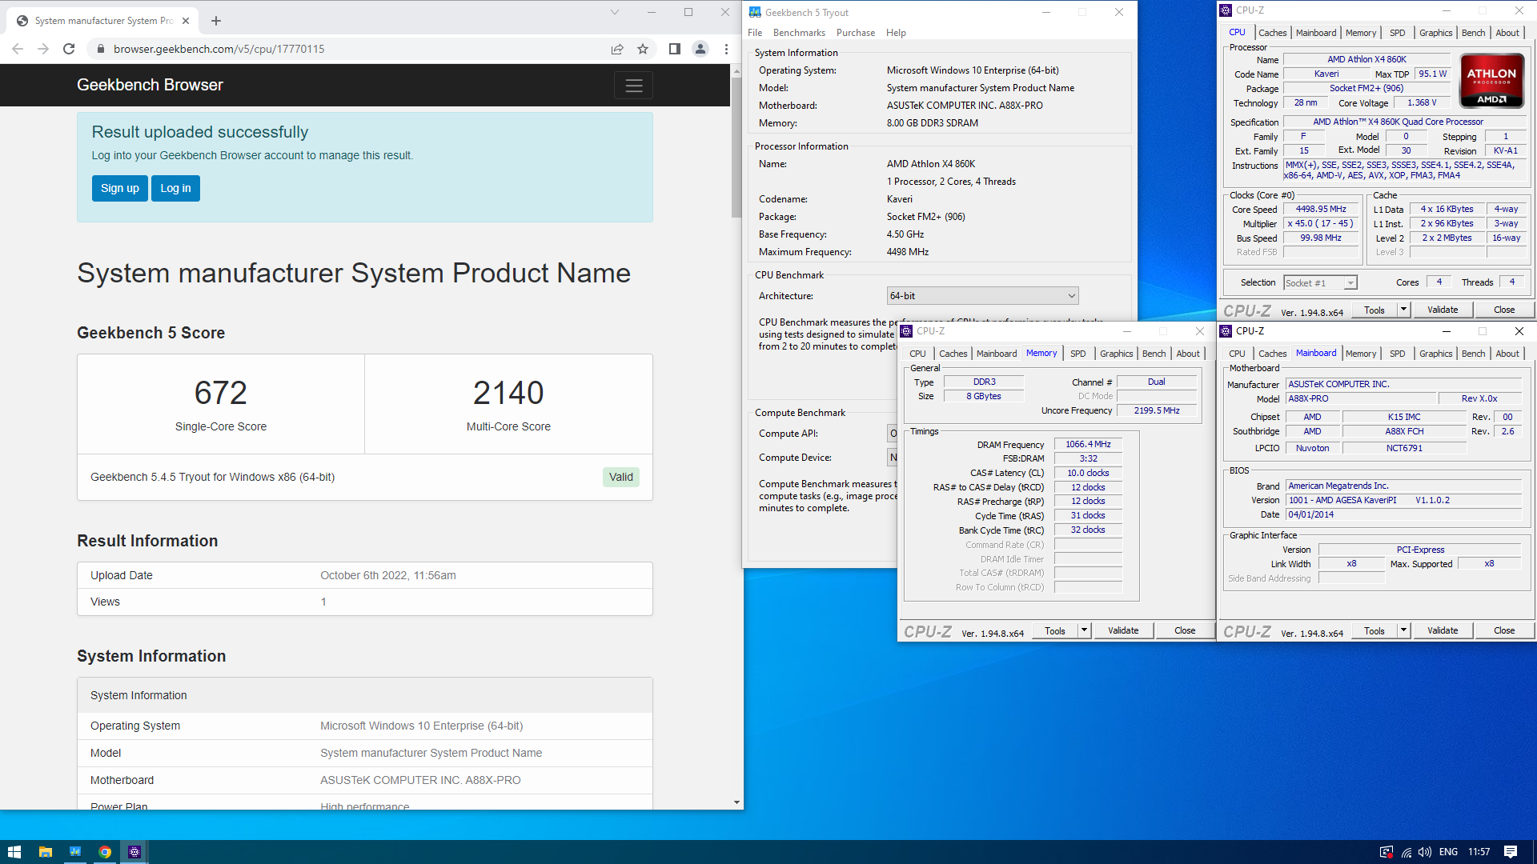The image size is (1537, 864).
Task: Switch to CPU tab in CPU-Z Mainboard window
Action: [x=1237, y=354]
